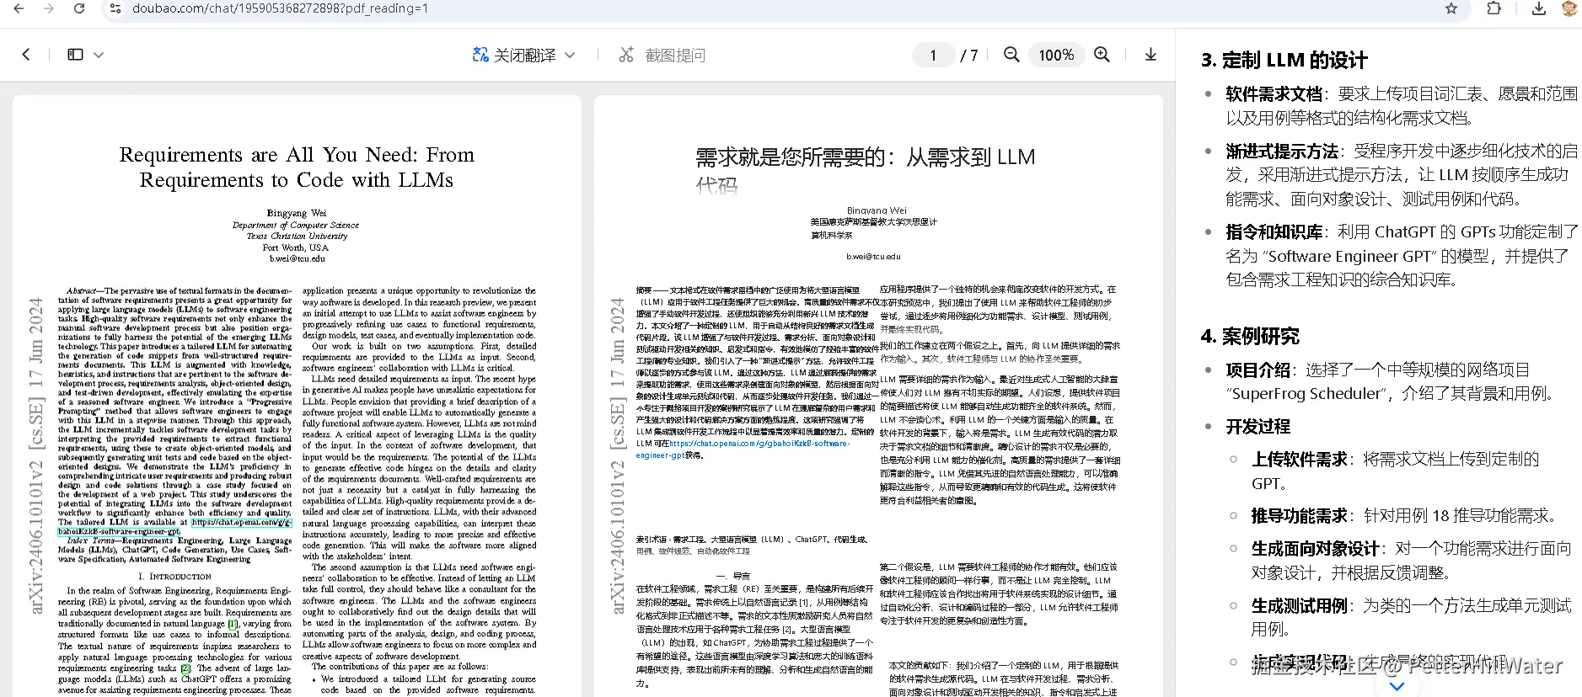1582x697 pixels.
Task: Open the chat.openai.com link in original abstract
Action: [x=242, y=523]
